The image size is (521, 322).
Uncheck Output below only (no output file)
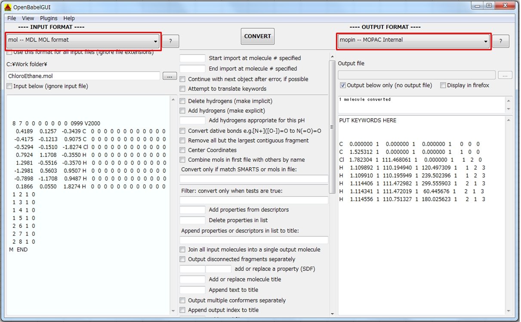pyautogui.click(x=342, y=85)
